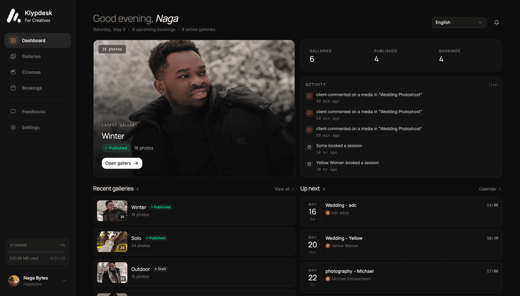Click the "4 upcoming bookings" header text
Screen dimensions: 520x296
[x=153, y=29]
